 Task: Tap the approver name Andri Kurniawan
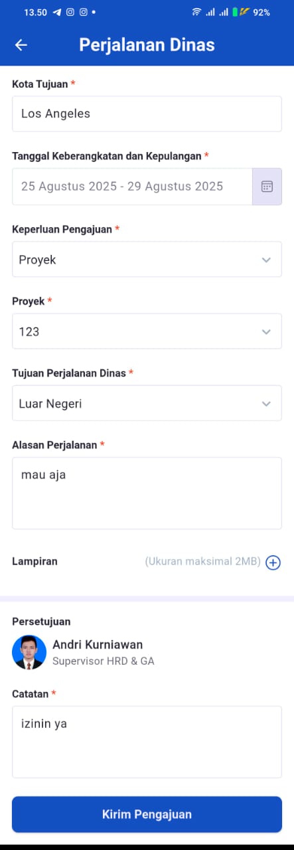coord(98,644)
